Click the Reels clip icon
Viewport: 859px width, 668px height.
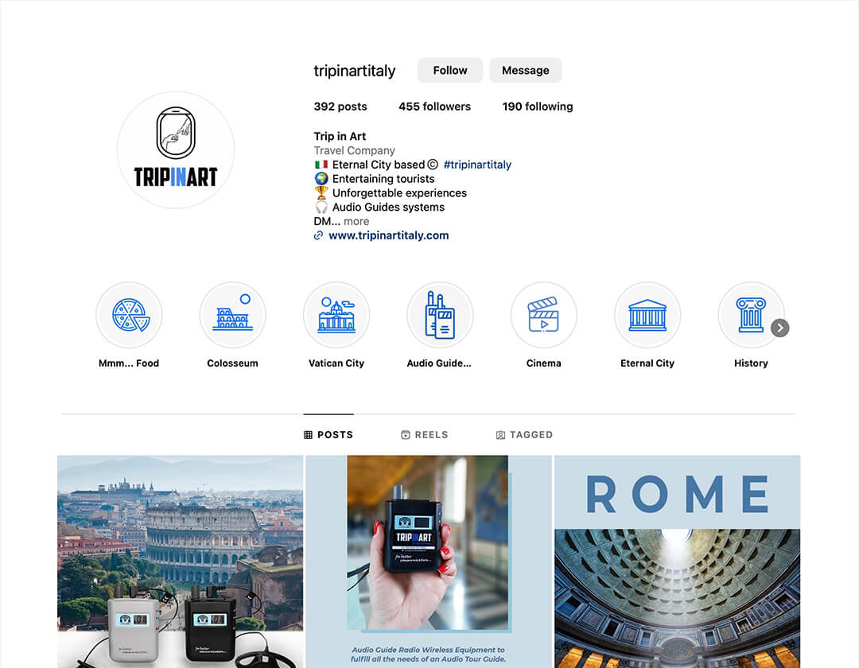point(406,435)
